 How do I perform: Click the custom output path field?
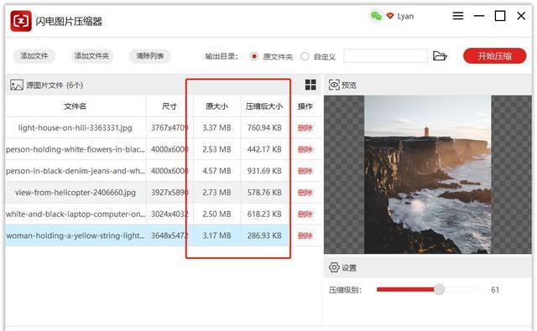[x=386, y=56]
